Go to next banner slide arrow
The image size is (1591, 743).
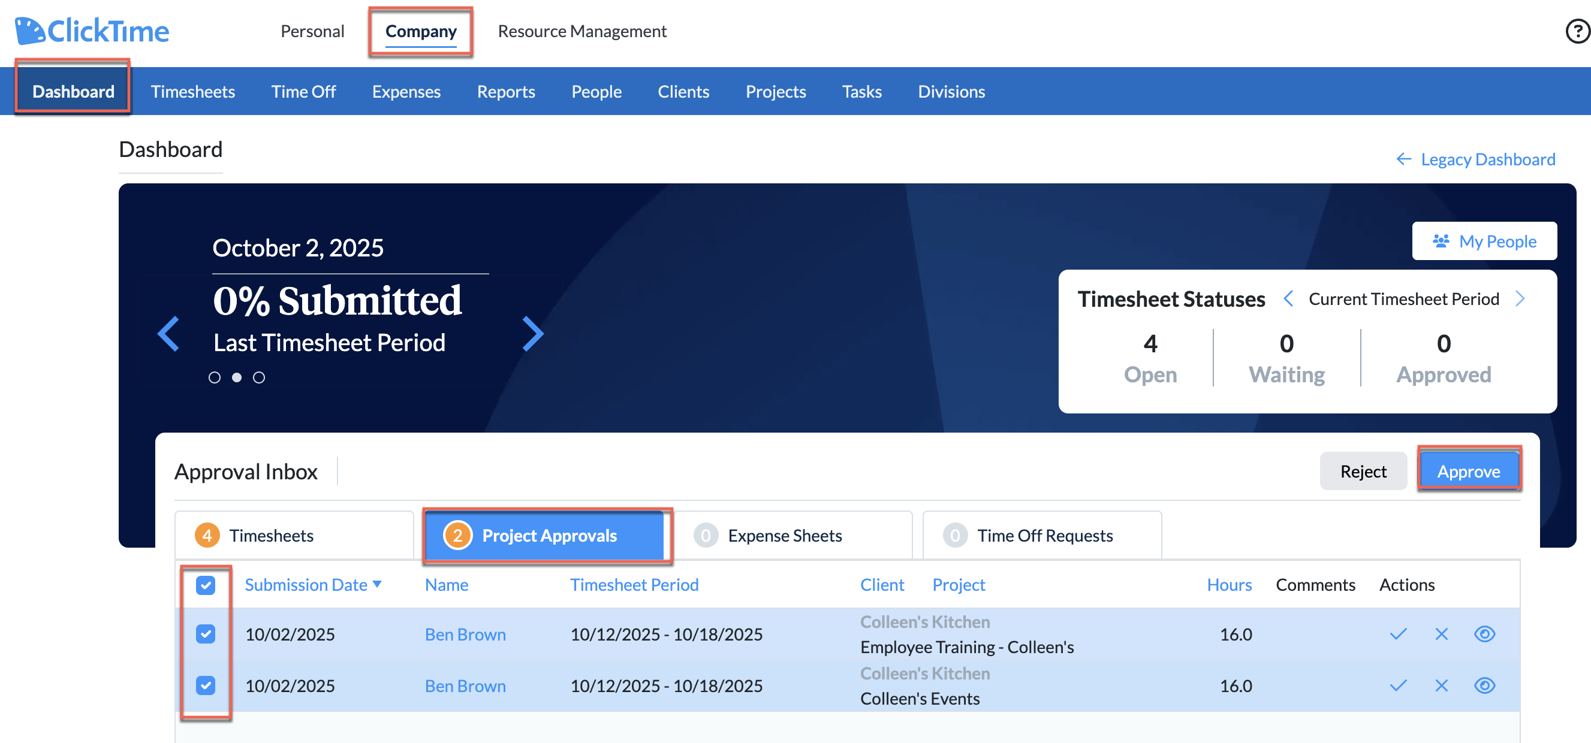pyautogui.click(x=532, y=334)
